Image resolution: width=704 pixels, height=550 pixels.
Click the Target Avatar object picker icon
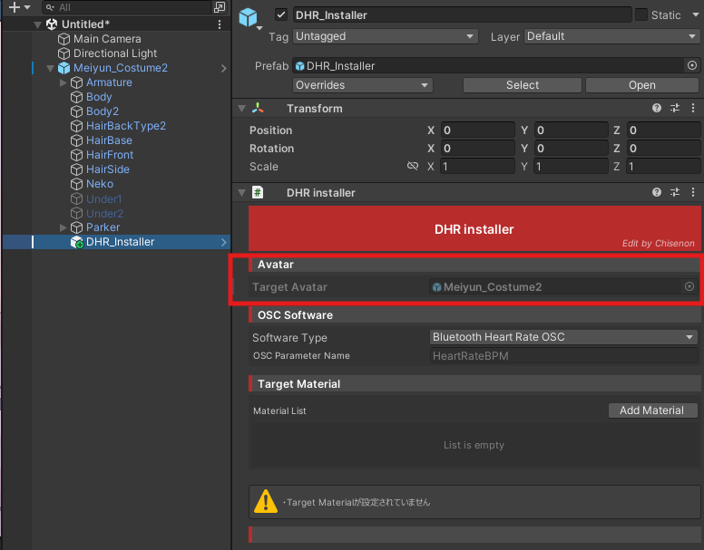tap(689, 287)
